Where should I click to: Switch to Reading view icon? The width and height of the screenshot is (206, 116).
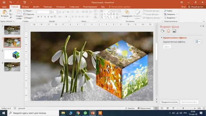coord(167,108)
